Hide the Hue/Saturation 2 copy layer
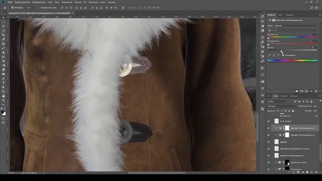The height and width of the screenshot is (181, 322). tap(269, 149)
